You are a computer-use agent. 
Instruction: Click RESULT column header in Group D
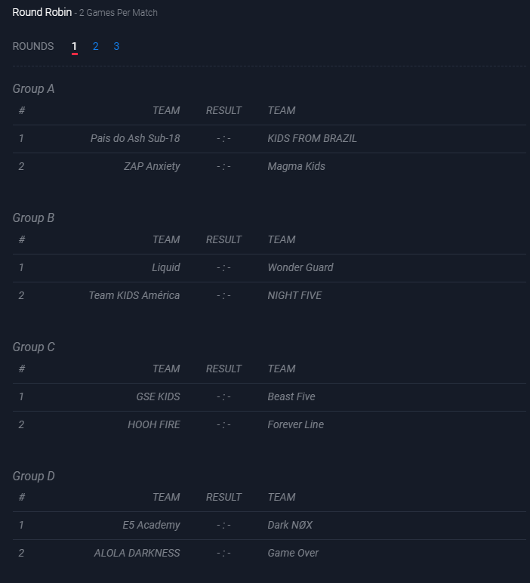223,497
